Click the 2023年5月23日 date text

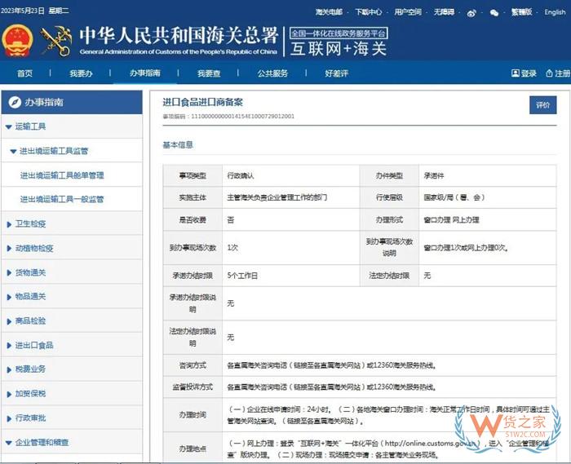[x=22, y=11]
